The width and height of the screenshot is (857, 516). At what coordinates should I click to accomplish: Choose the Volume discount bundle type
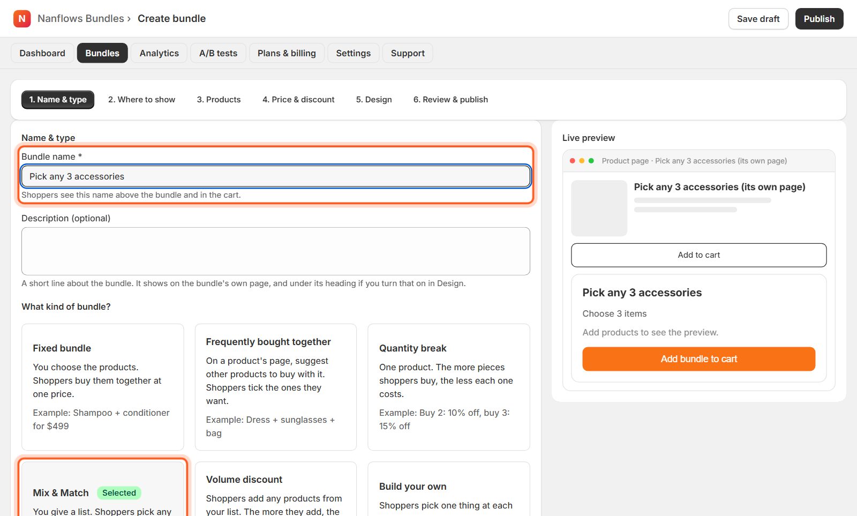click(276, 489)
